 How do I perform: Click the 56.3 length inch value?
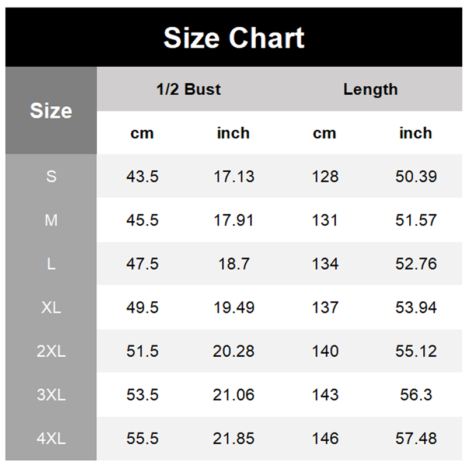416,395
